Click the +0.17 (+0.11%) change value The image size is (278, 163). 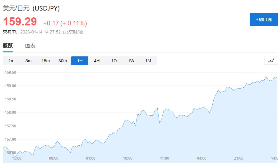[65, 23]
